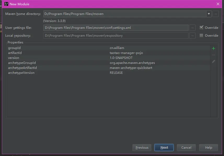Viewport: 224px width, 156px height.
Task: Click the minus remove property icon
Action: (214, 55)
